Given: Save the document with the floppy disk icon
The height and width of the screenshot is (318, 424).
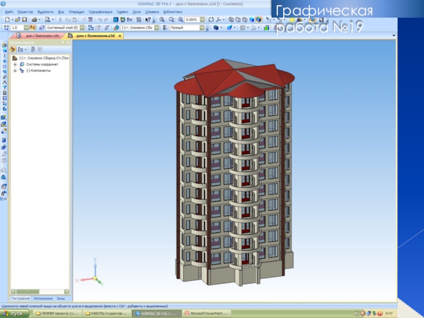Looking at the screenshot, I should pyautogui.click(x=24, y=20).
